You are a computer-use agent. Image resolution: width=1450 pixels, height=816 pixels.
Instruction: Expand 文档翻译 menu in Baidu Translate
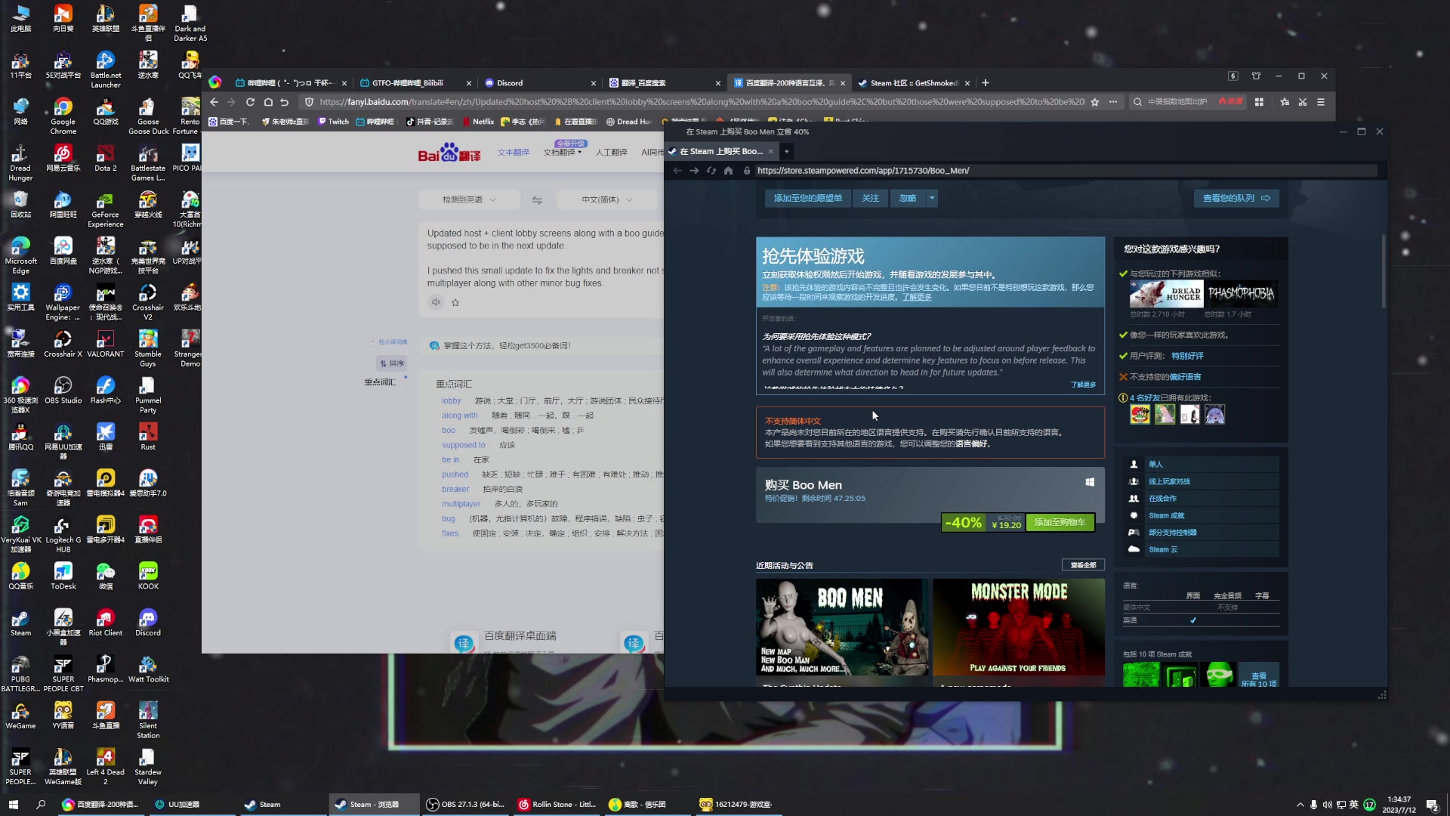pyautogui.click(x=563, y=153)
